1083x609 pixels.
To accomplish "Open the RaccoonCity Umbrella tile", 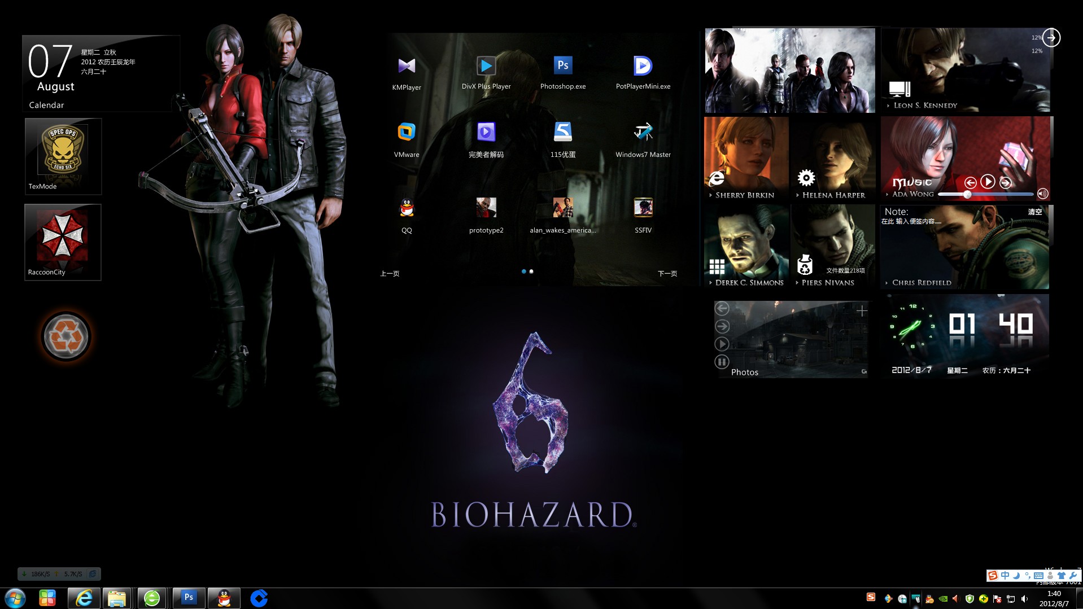I will [x=63, y=242].
